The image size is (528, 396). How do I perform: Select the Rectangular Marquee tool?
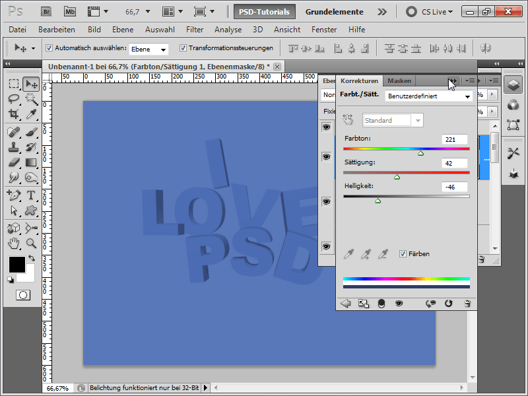coord(14,84)
